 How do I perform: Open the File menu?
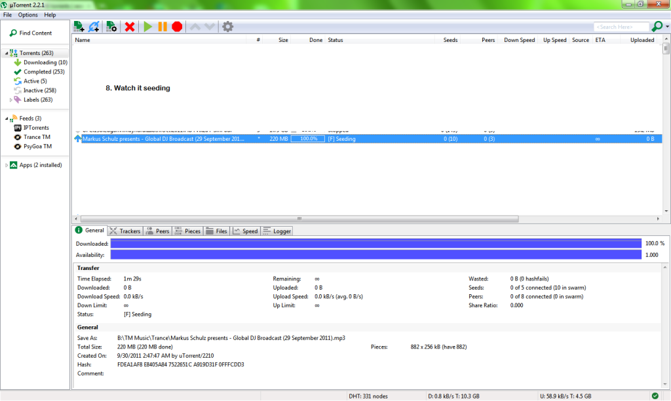click(8, 15)
